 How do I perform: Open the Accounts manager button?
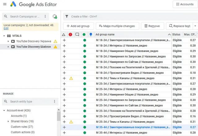click(185, 4)
